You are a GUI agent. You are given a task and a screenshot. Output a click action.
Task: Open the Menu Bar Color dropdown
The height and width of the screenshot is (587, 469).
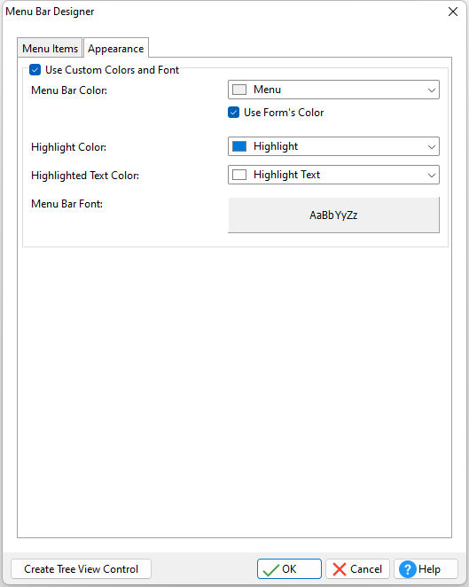click(x=333, y=90)
